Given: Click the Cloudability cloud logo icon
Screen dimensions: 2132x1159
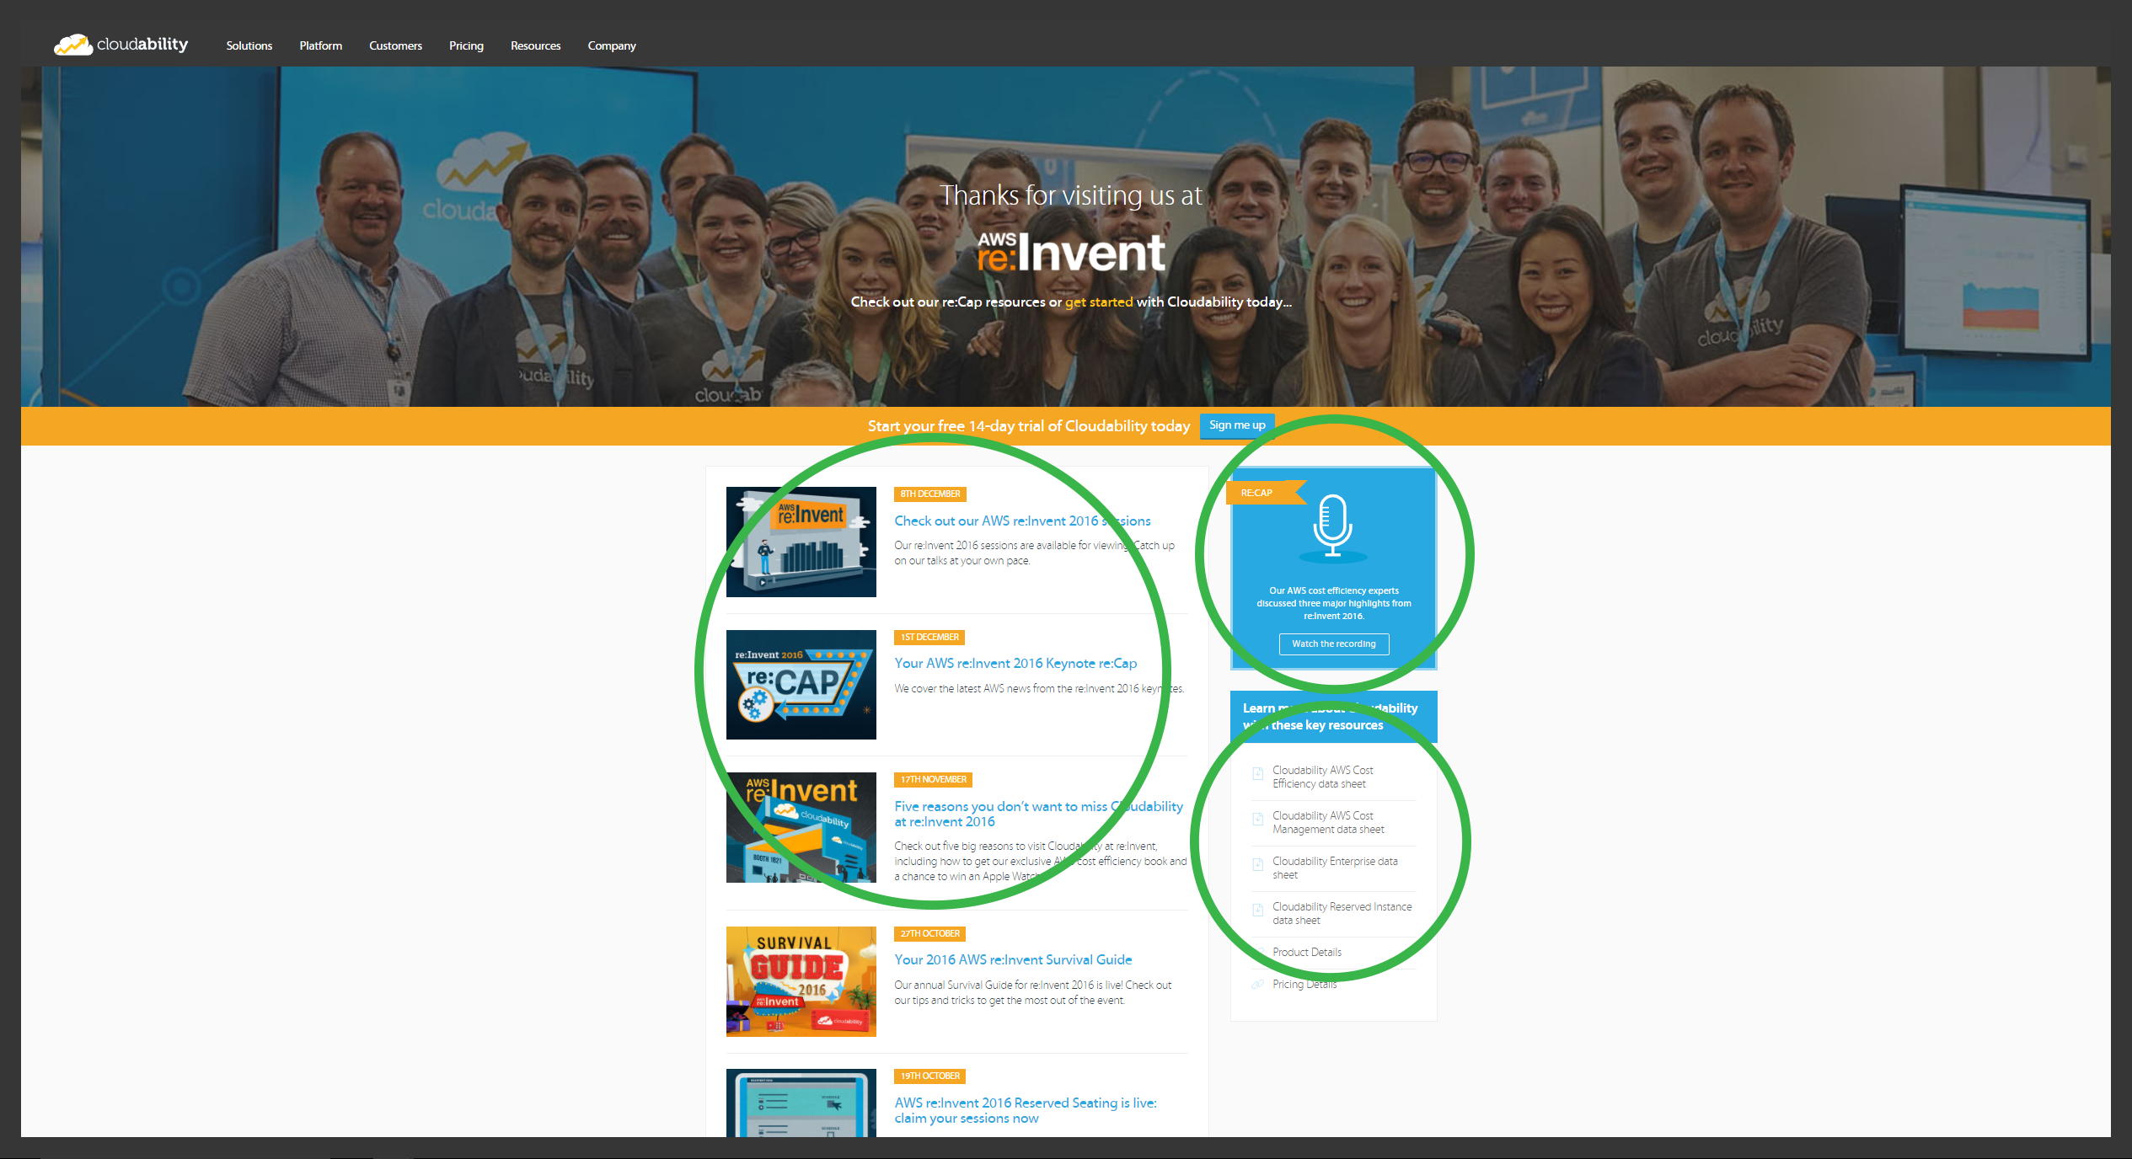Looking at the screenshot, I should [73, 45].
